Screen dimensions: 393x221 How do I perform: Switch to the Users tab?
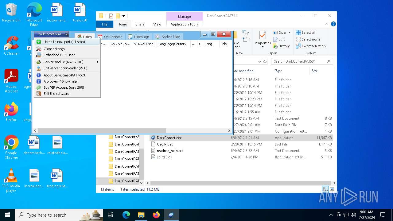point(85,37)
